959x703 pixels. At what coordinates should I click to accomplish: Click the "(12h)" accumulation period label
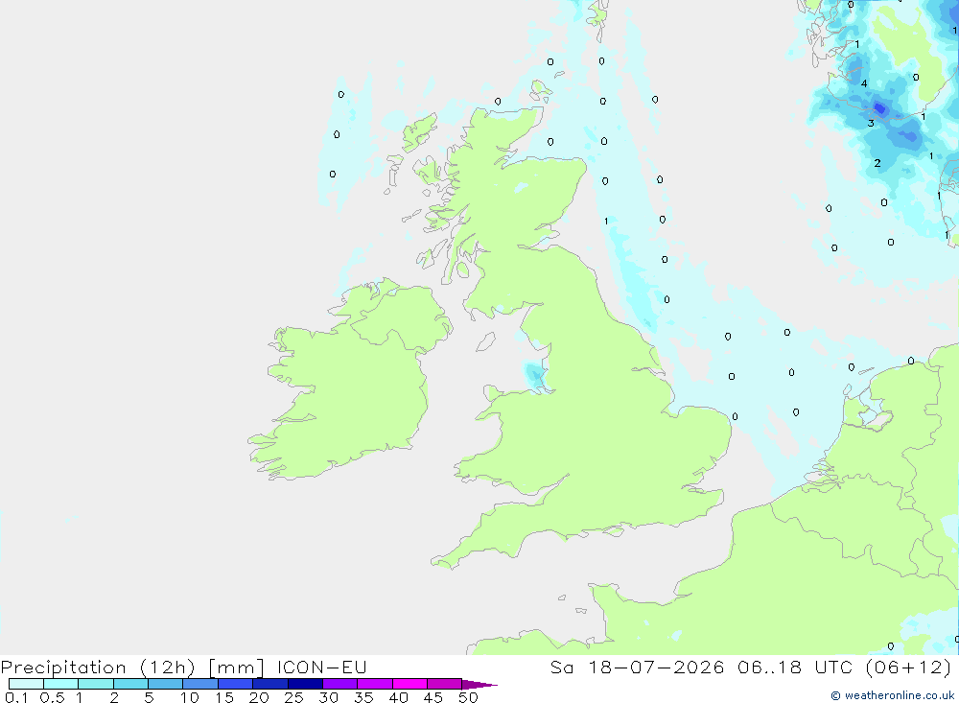[x=167, y=668]
